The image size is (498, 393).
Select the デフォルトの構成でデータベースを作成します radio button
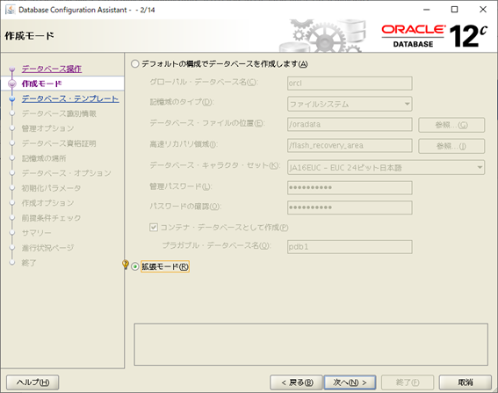(135, 64)
